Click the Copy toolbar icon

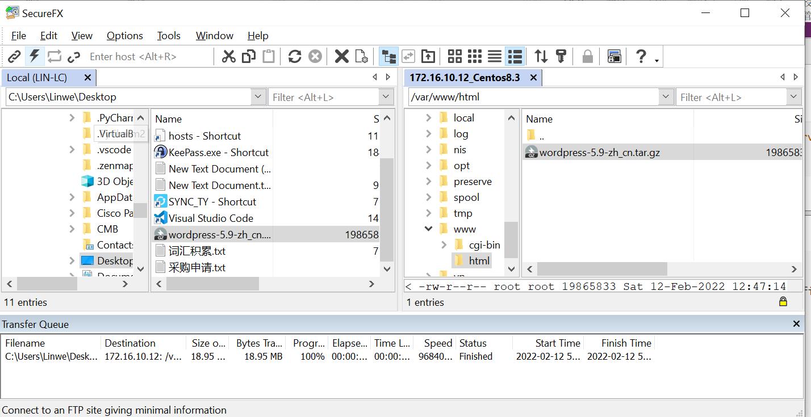[248, 56]
